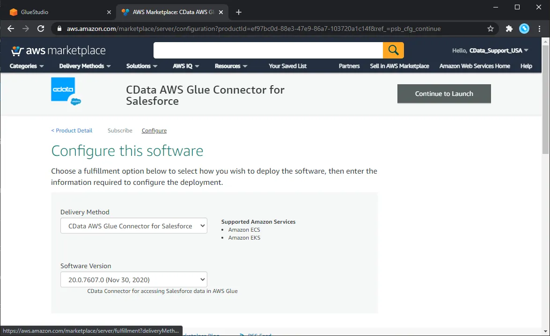Click the browser profile globe icon
The width and height of the screenshot is (550, 336).
pos(524,29)
